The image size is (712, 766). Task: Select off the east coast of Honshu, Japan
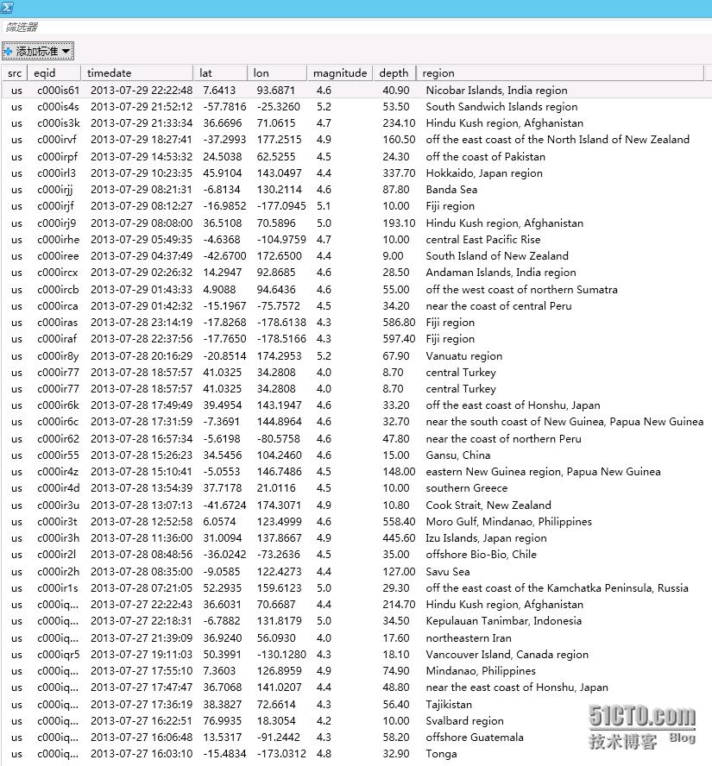tap(513, 405)
